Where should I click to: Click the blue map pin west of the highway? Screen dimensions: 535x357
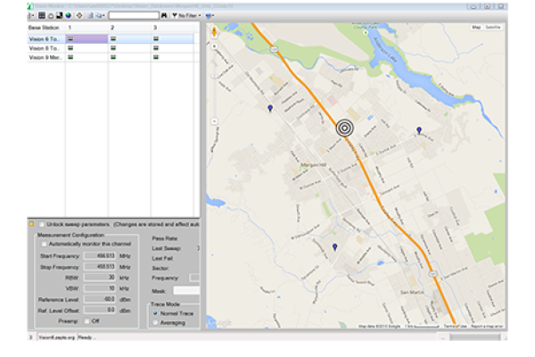point(270,108)
